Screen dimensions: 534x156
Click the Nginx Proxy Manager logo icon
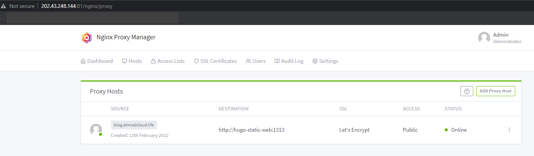coord(87,38)
